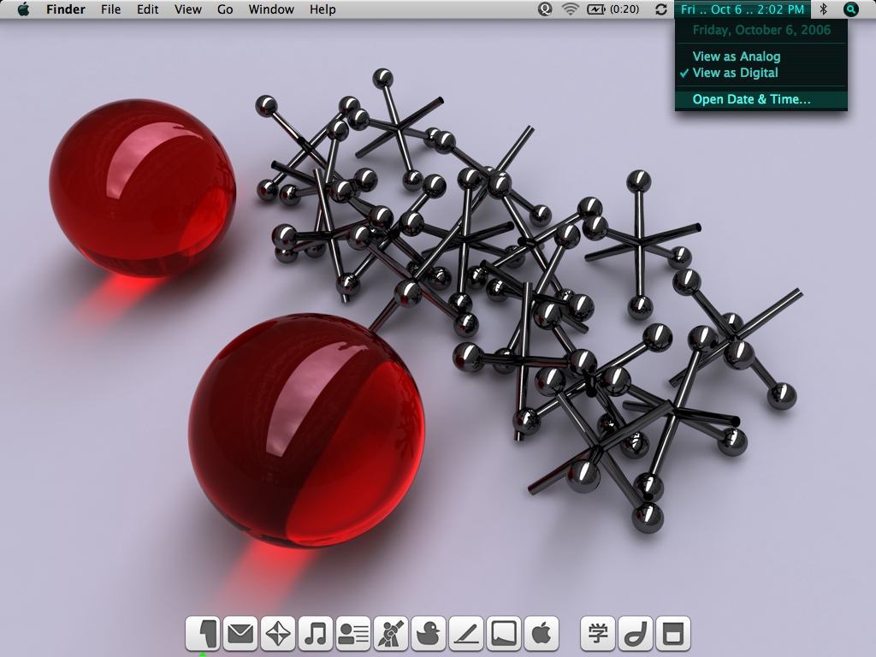Open the Safari compass icon in the Dock
Screen dimensions: 876x657
click(x=278, y=634)
